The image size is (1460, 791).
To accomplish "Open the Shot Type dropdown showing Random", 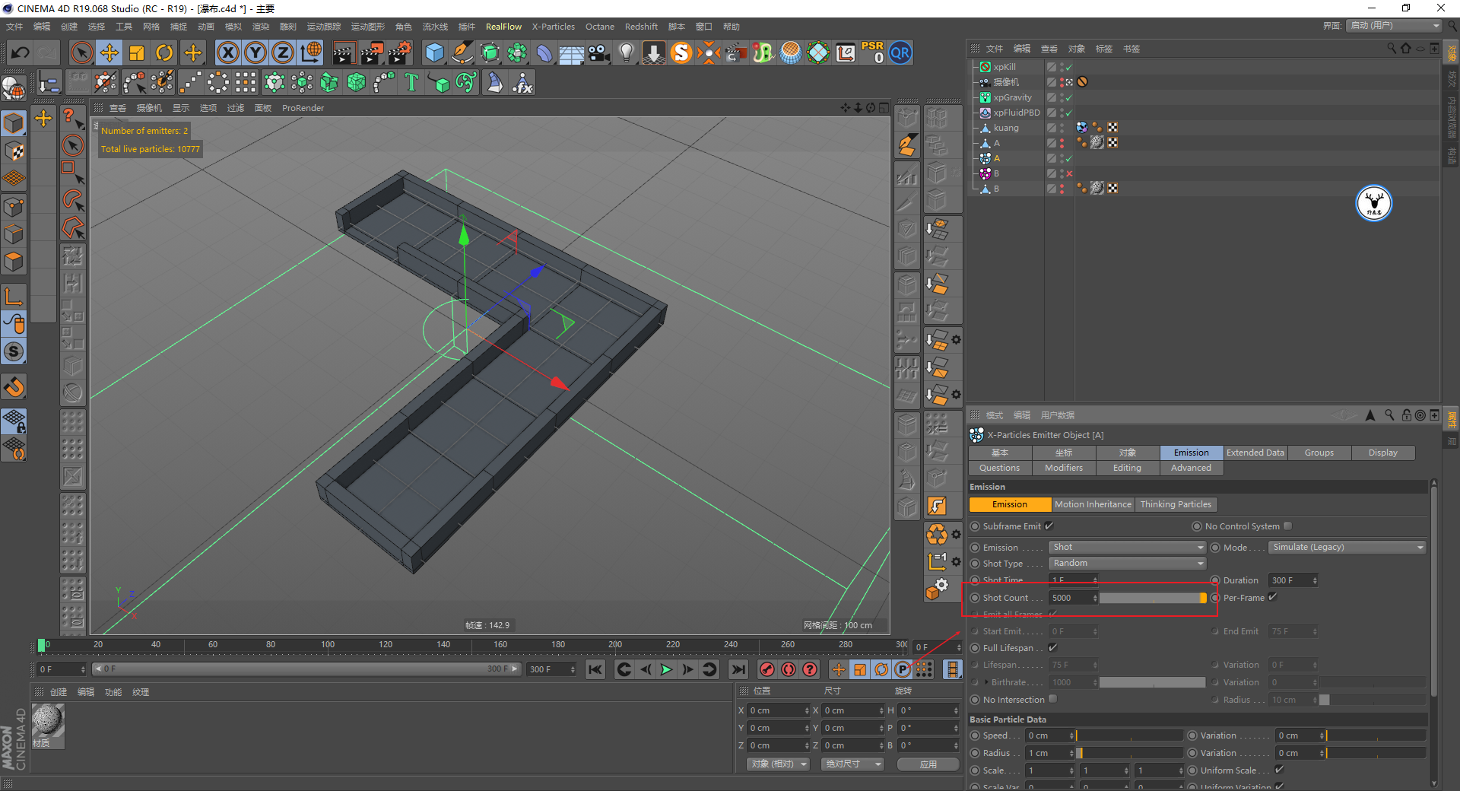I will [1127, 563].
